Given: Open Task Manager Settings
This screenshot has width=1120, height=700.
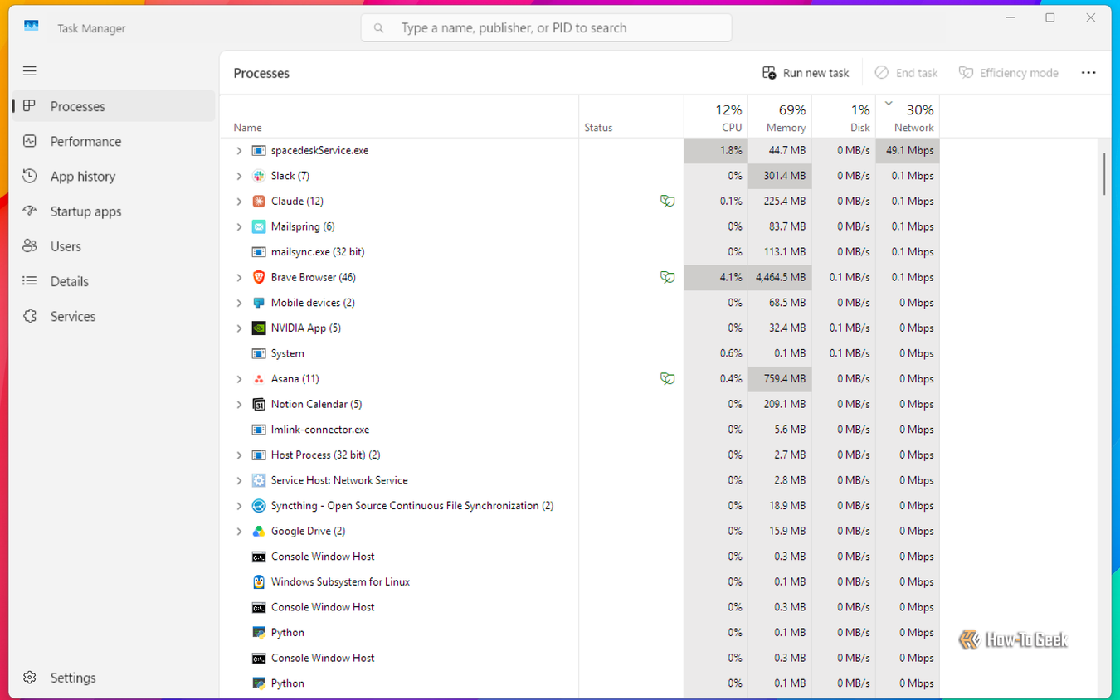Looking at the screenshot, I should 114,678.
